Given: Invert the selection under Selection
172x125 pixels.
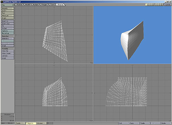Looking at the screenshot, I should pos(8,46).
